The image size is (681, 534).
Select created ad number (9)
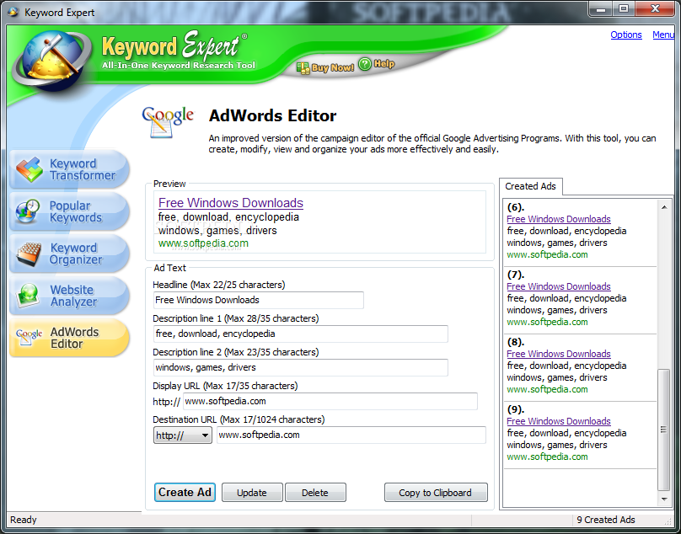click(516, 409)
